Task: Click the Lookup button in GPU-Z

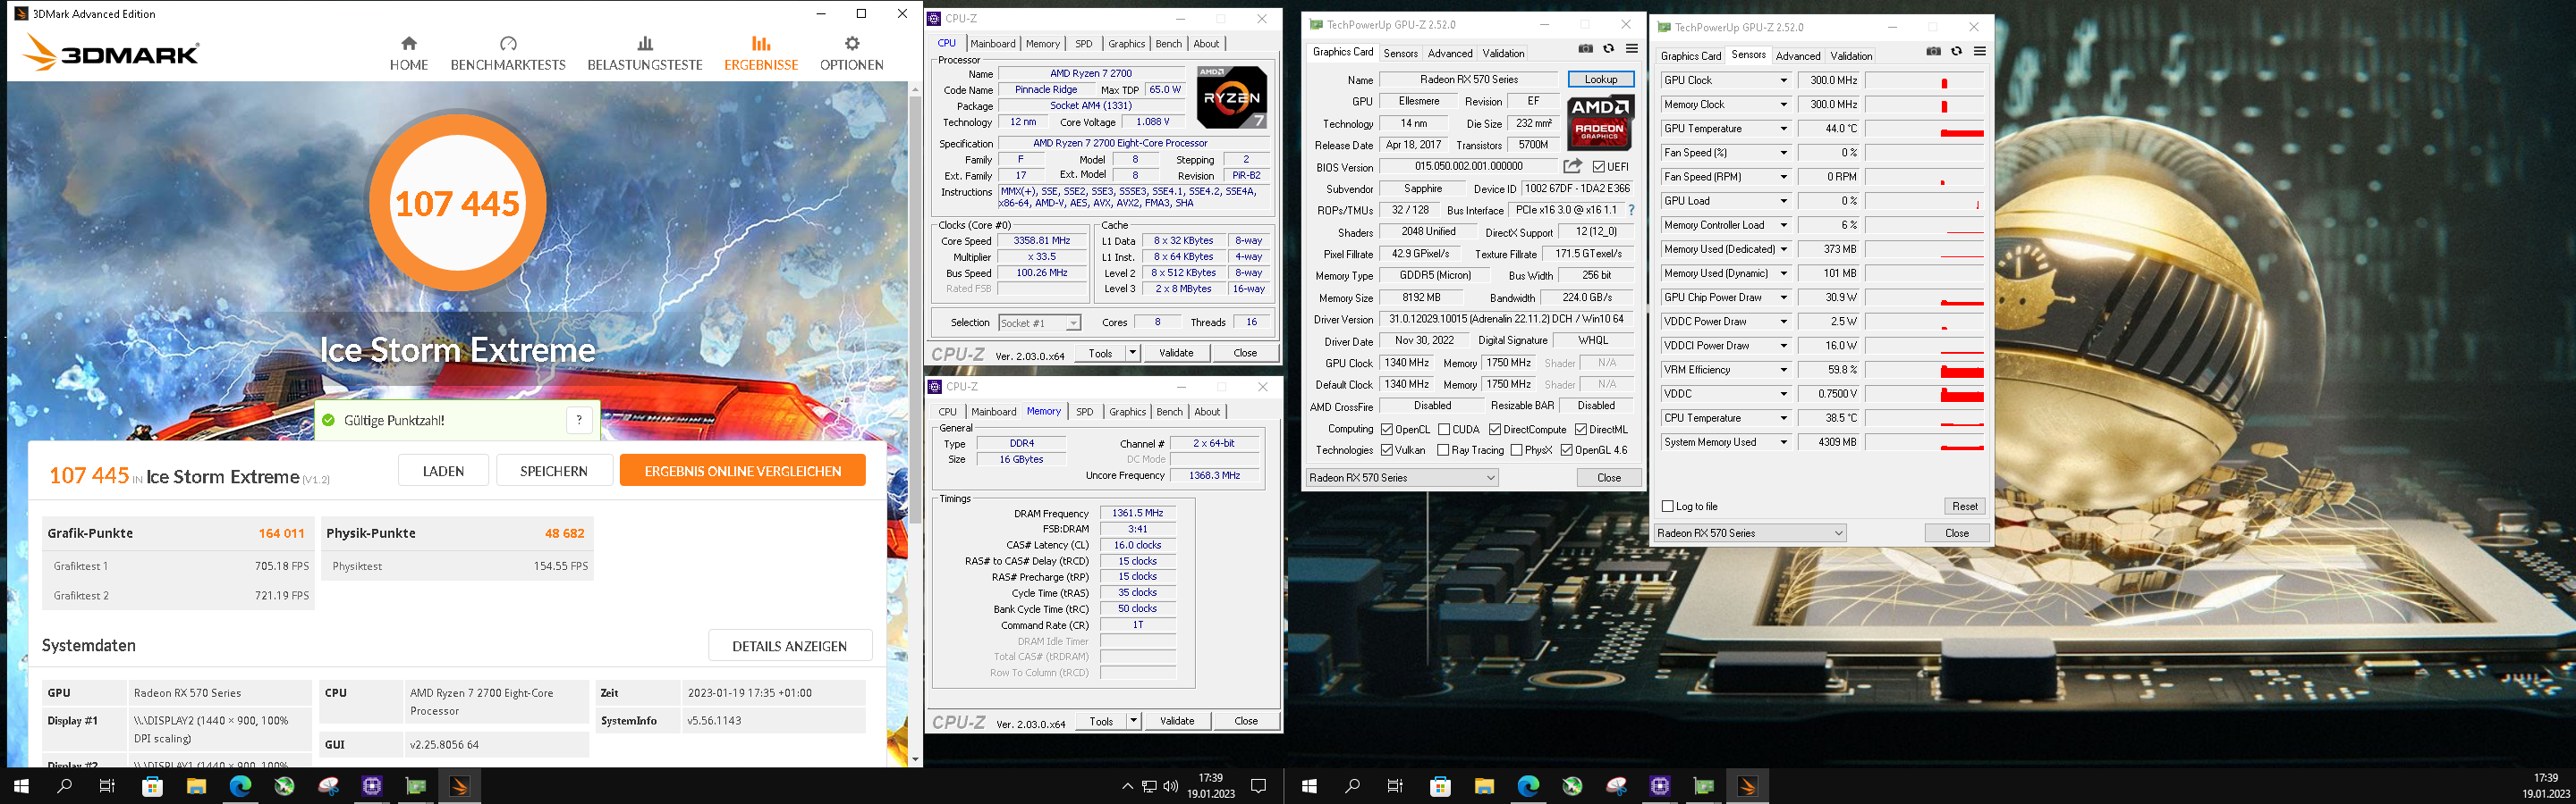Action: coord(1600,79)
